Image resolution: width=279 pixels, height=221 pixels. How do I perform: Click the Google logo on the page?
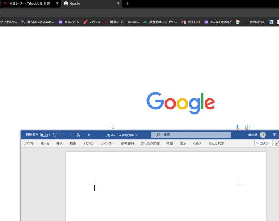(181, 103)
